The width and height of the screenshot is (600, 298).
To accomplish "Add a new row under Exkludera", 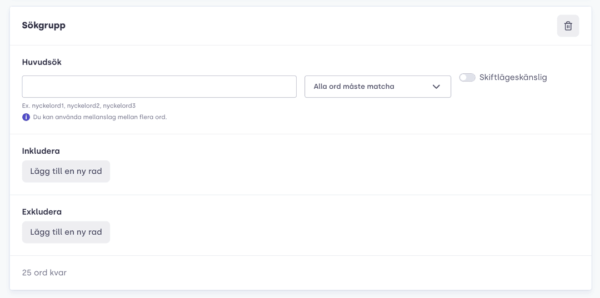I will [66, 232].
